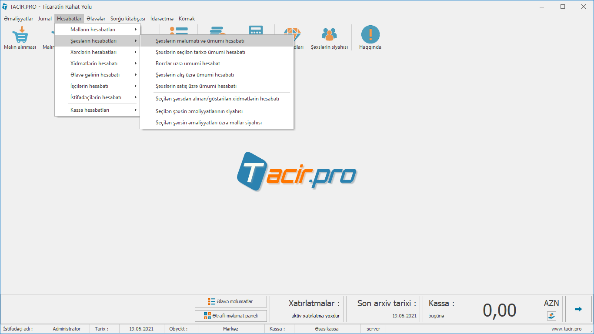Open the Sorğu kitabçası menu
This screenshot has width=594, height=334.
(x=127, y=19)
